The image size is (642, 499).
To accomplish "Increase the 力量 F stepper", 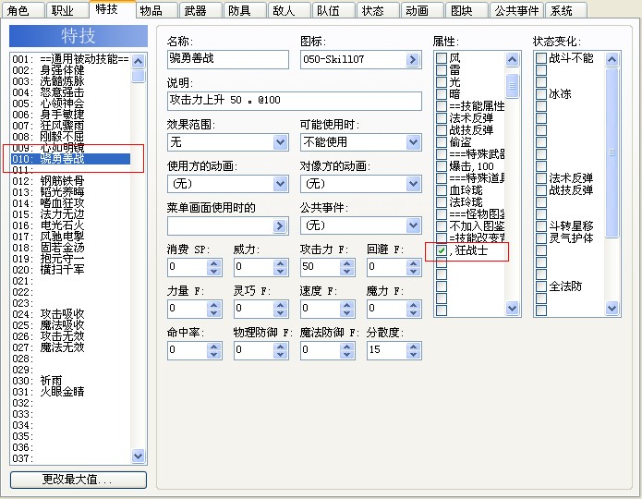I will point(213,304).
